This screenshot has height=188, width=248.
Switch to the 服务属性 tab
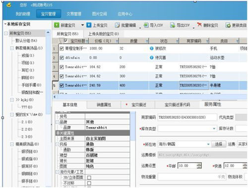[x=213, y=104]
